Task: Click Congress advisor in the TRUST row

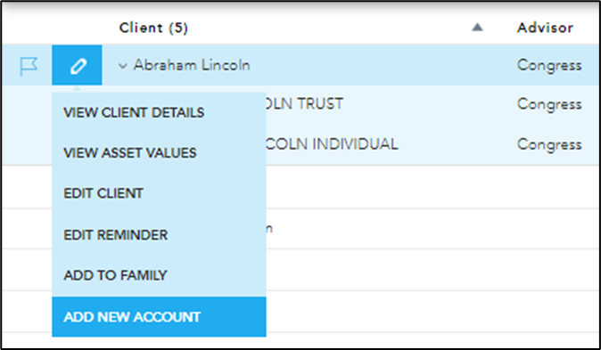Action: pyautogui.click(x=549, y=104)
